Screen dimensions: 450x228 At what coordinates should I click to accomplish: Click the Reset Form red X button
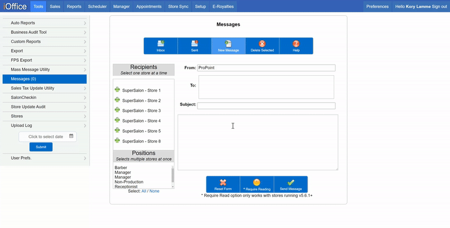coord(223,184)
